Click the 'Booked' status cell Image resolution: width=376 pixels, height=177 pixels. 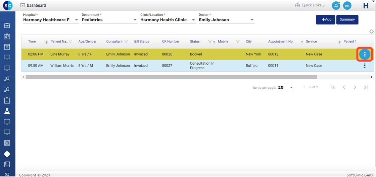pos(196,54)
